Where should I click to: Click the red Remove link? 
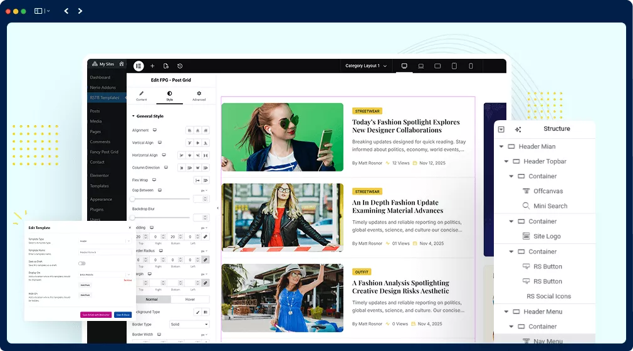click(128, 280)
